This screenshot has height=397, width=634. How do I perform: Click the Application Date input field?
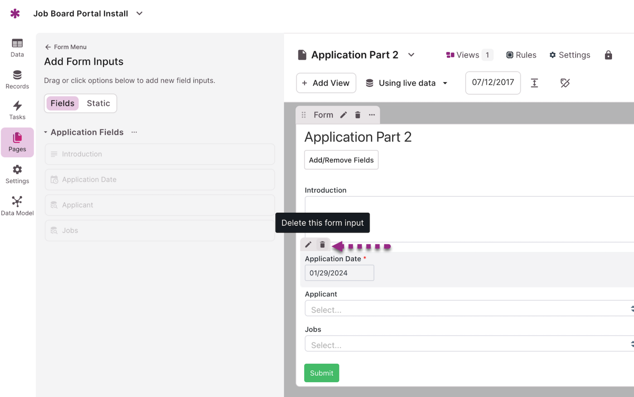coord(339,273)
